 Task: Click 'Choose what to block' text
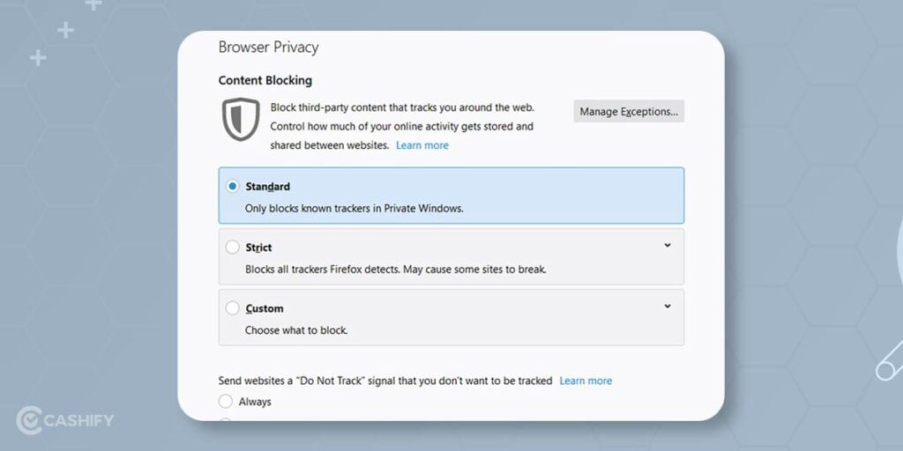point(296,330)
